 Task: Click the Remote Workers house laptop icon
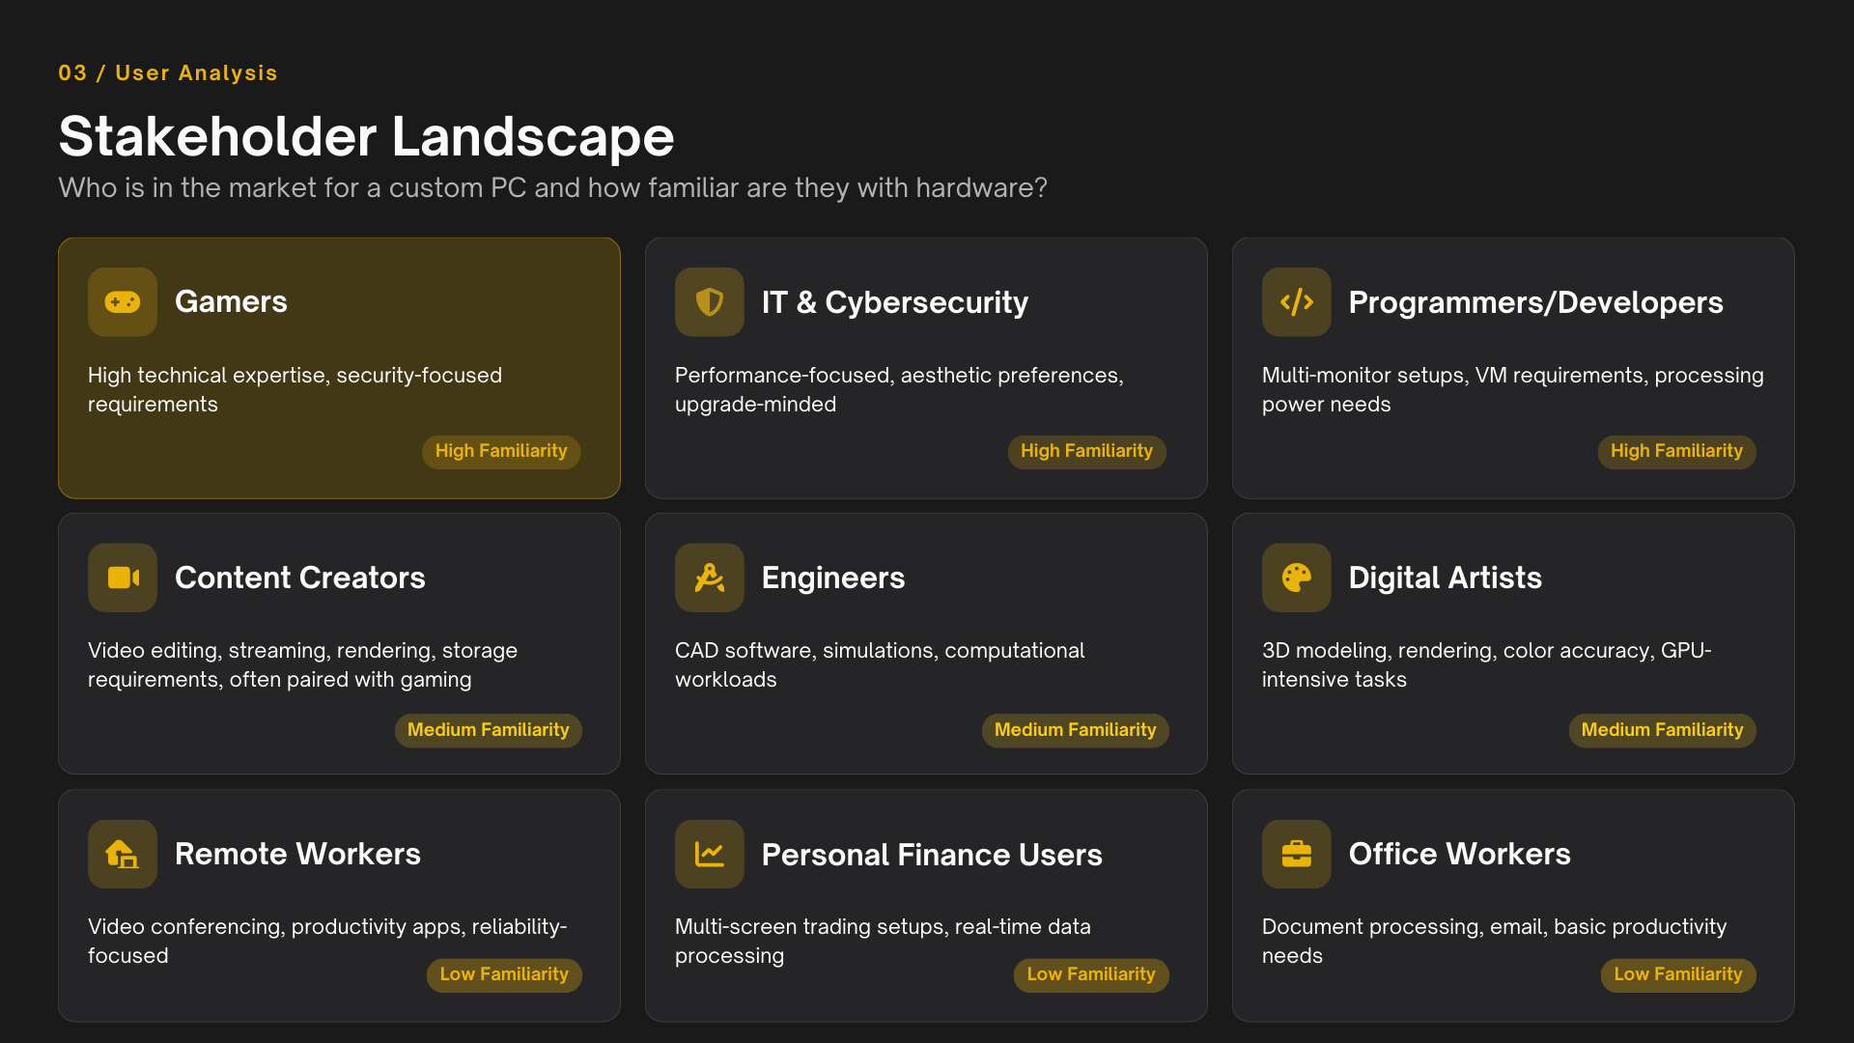pyautogui.click(x=123, y=854)
